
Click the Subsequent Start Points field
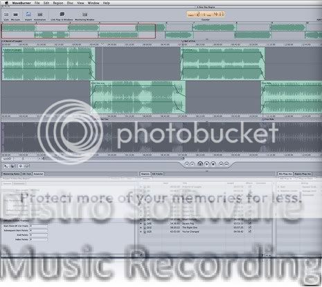pyautogui.click(x=38, y=230)
